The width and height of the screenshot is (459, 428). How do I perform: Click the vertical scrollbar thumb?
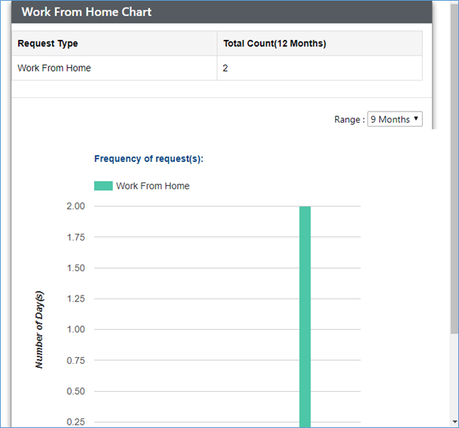click(x=454, y=168)
